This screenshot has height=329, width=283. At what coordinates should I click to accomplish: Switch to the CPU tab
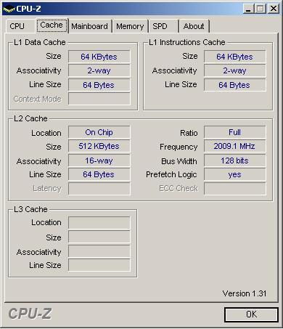pyautogui.click(x=20, y=26)
